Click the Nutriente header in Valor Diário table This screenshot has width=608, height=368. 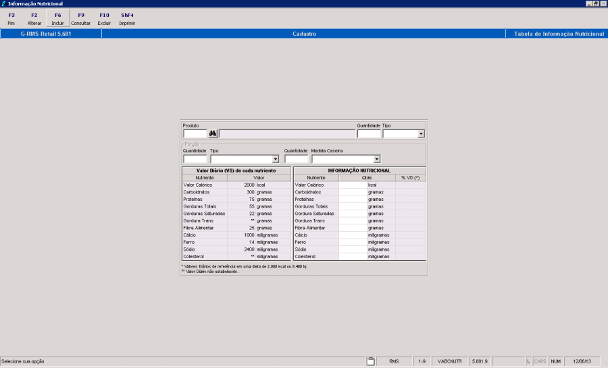205,178
